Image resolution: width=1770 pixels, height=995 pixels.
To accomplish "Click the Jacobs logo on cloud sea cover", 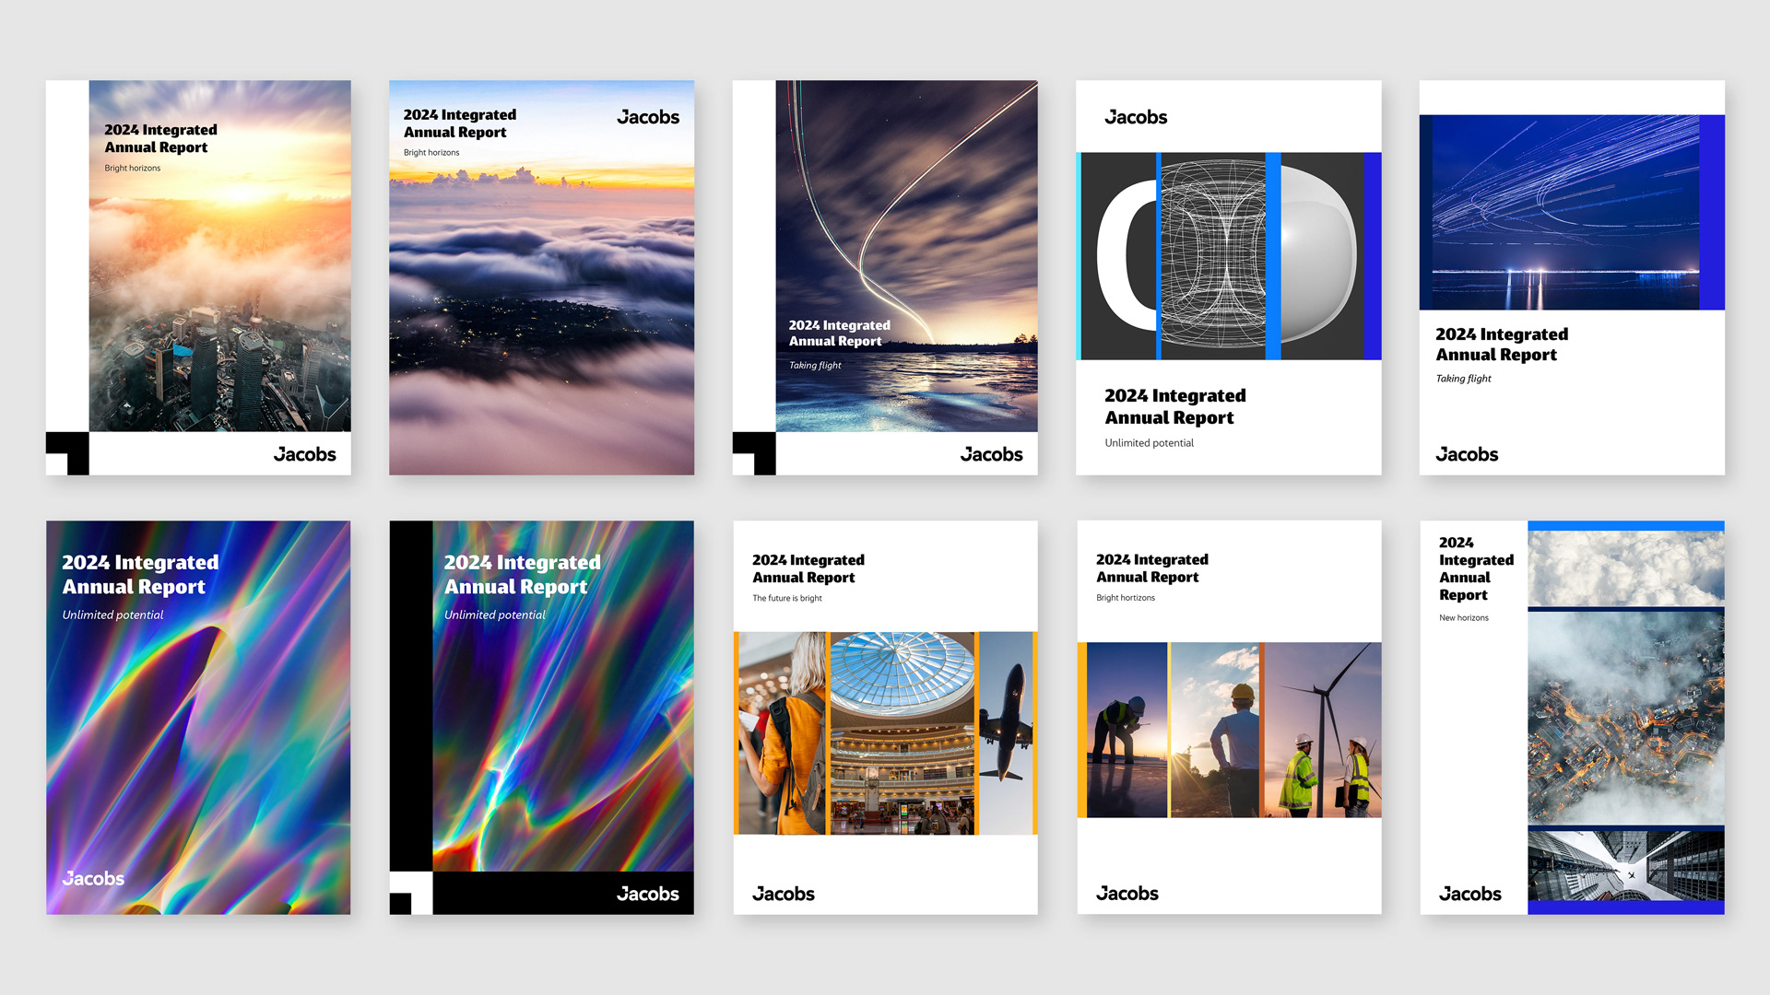I will pyautogui.click(x=648, y=117).
